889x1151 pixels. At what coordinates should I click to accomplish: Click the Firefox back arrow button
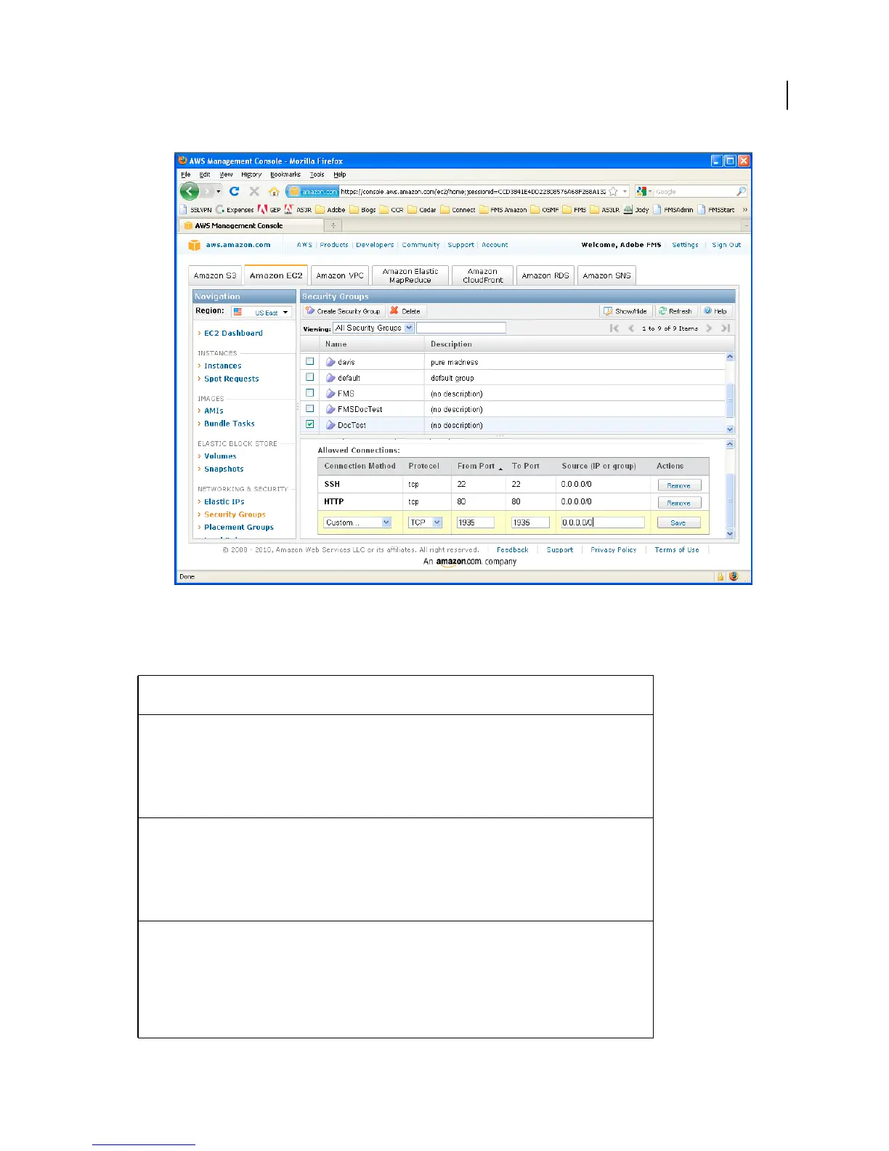[x=190, y=191]
